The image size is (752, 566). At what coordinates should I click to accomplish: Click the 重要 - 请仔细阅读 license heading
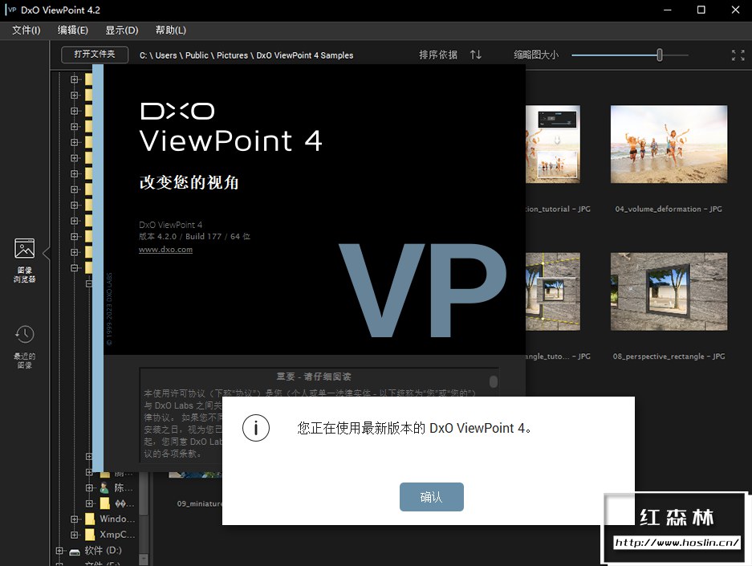314,377
